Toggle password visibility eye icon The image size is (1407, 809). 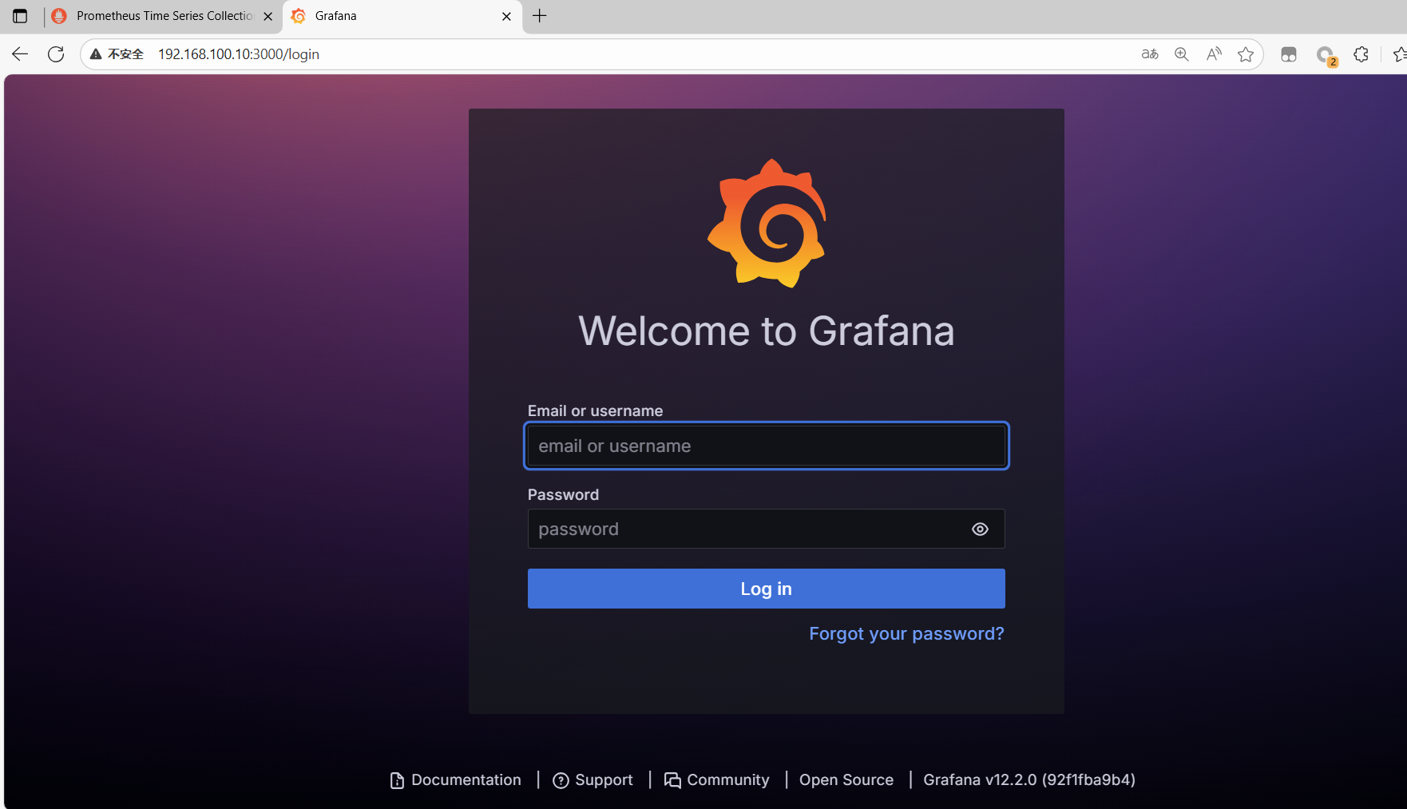980,529
